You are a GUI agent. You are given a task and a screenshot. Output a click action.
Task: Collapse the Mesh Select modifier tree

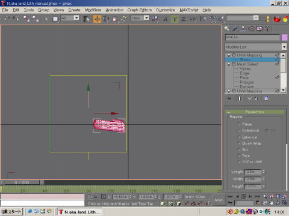(234, 64)
